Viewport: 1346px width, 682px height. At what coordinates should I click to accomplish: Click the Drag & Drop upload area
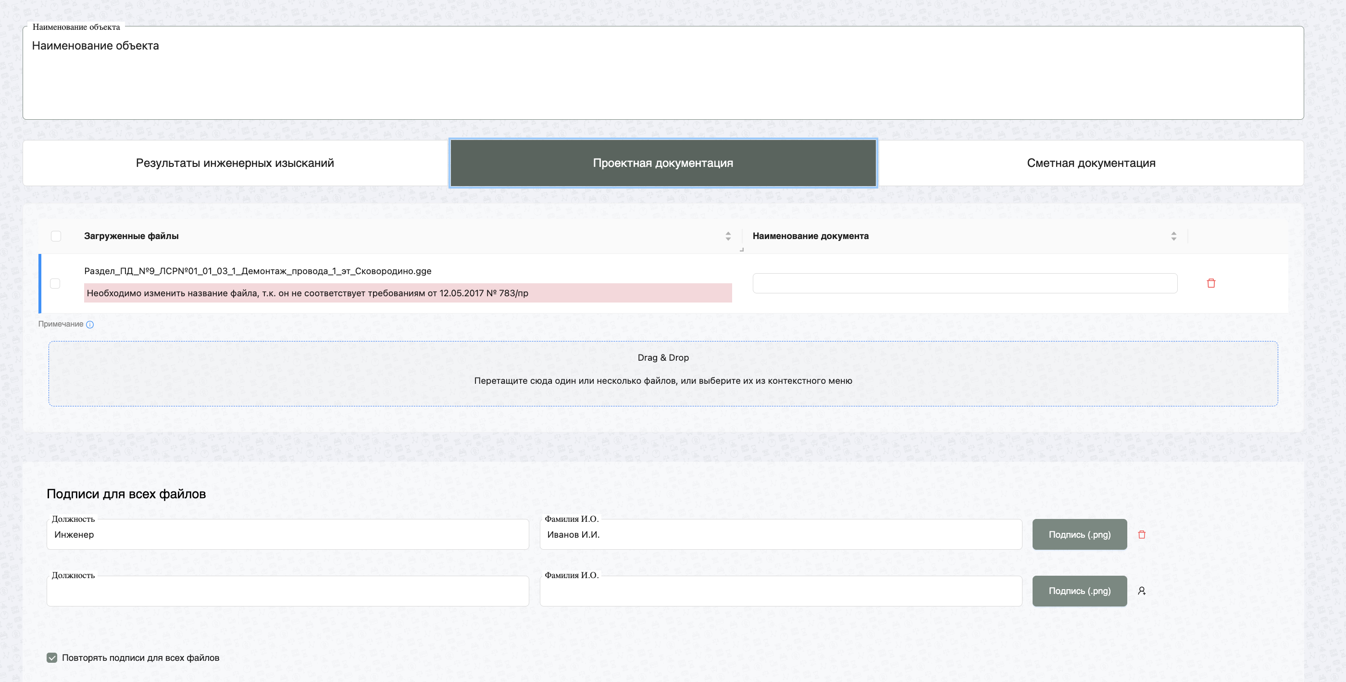pos(662,374)
